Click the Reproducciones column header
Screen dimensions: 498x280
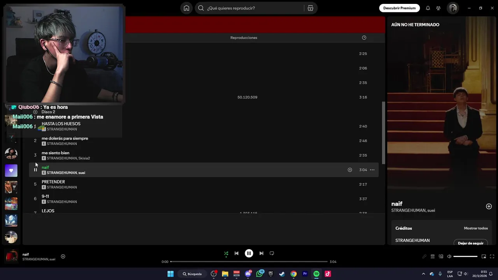coord(244,38)
